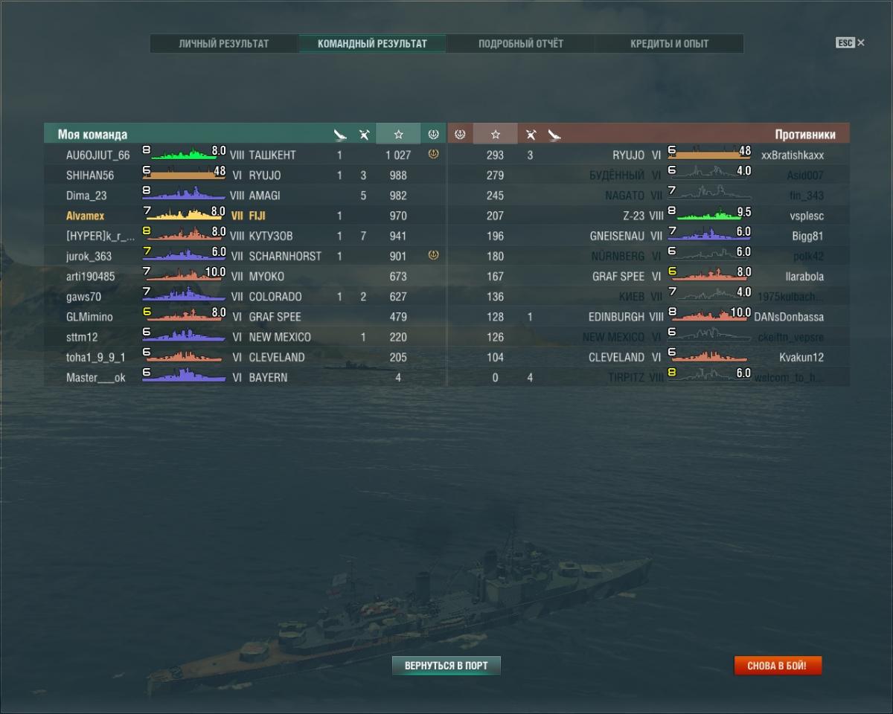Select the Ташкент ship icon for AU6OJIUT_66
This screenshot has height=714, width=893.
(x=184, y=155)
